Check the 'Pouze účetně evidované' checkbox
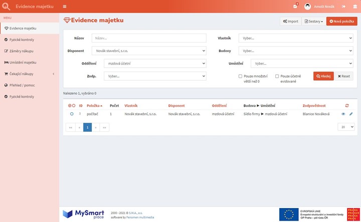The height and width of the screenshot is (222, 361). (277, 76)
